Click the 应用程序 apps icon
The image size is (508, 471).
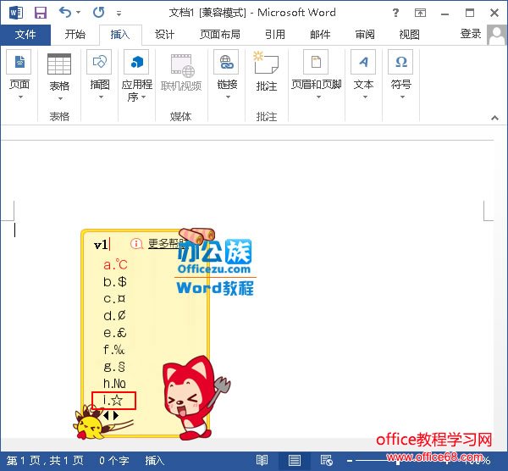coord(136,62)
